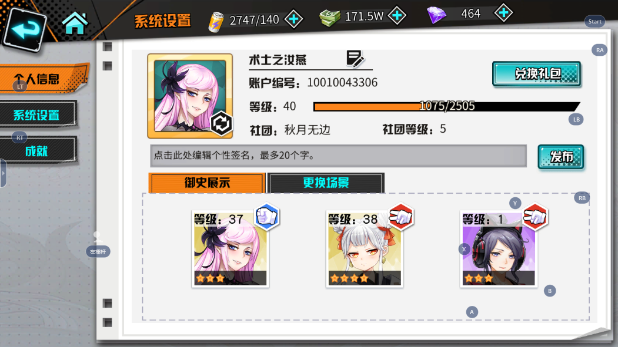618x347 pixels.
Task: Go to home via house icon
Action: click(x=75, y=23)
